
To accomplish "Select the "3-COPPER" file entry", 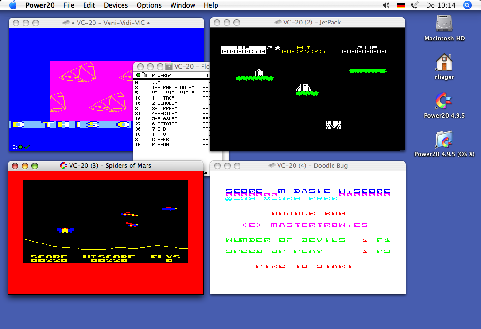I will click(172, 109).
